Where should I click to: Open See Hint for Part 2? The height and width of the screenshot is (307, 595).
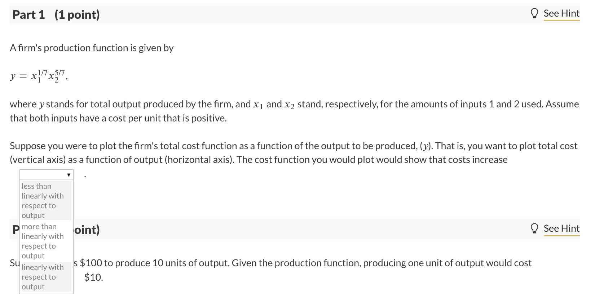coord(561,228)
